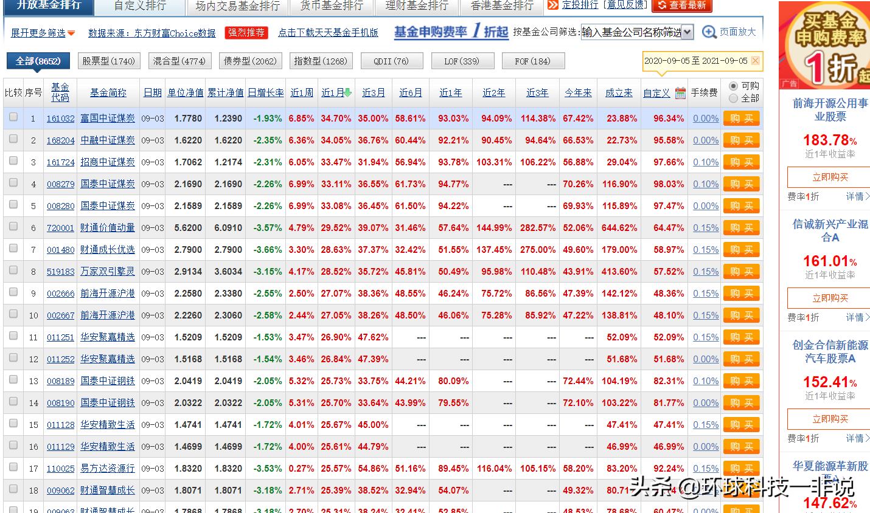Click the refresh icon in 查看最新 button
870x513 pixels.
pos(663,5)
